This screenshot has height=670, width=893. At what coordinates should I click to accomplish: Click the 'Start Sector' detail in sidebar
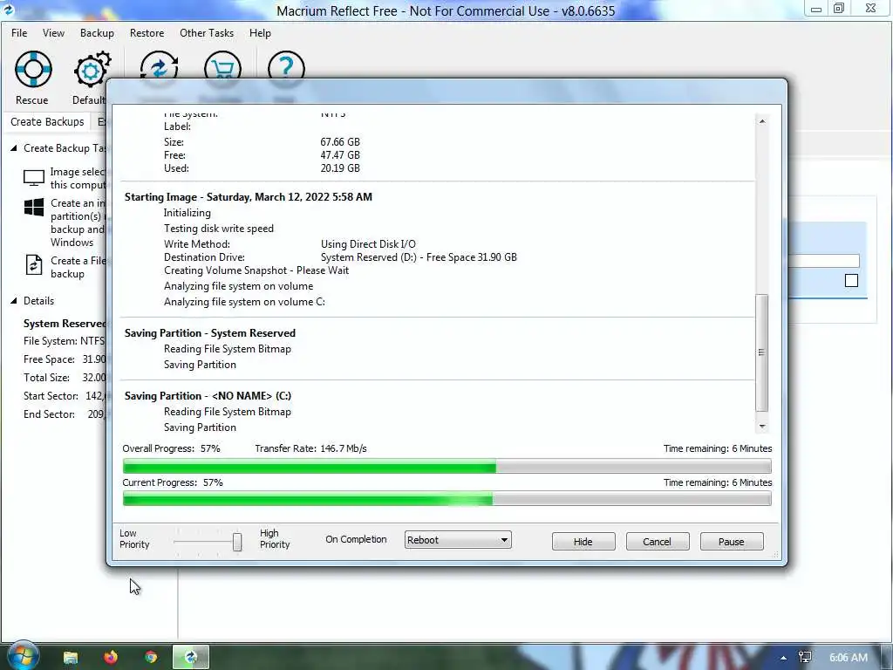point(64,396)
